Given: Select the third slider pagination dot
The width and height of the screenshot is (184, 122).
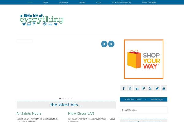Looking at the screenshot, I should click(x=66, y=98).
